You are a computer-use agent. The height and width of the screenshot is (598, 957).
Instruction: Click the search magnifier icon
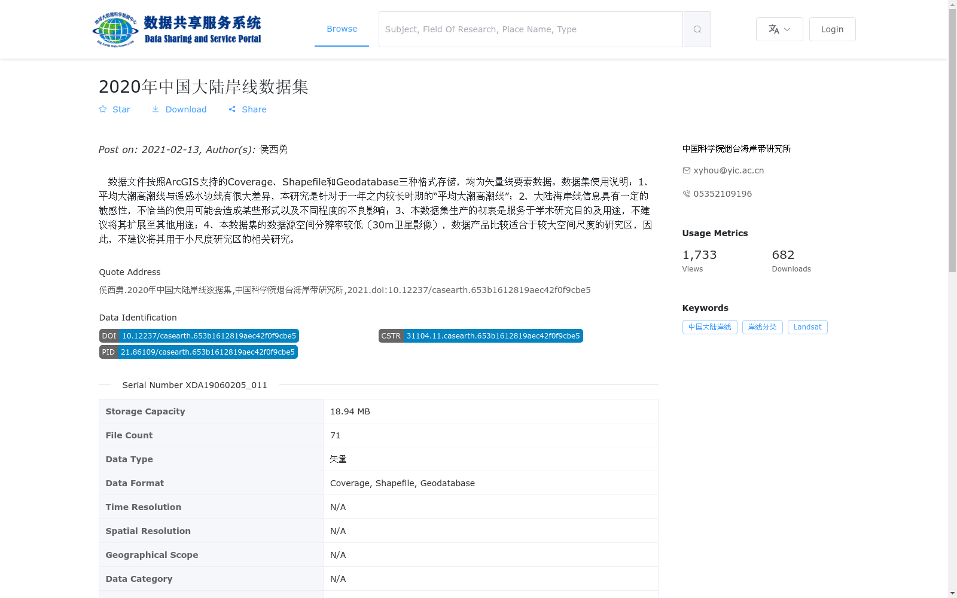pos(697,29)
